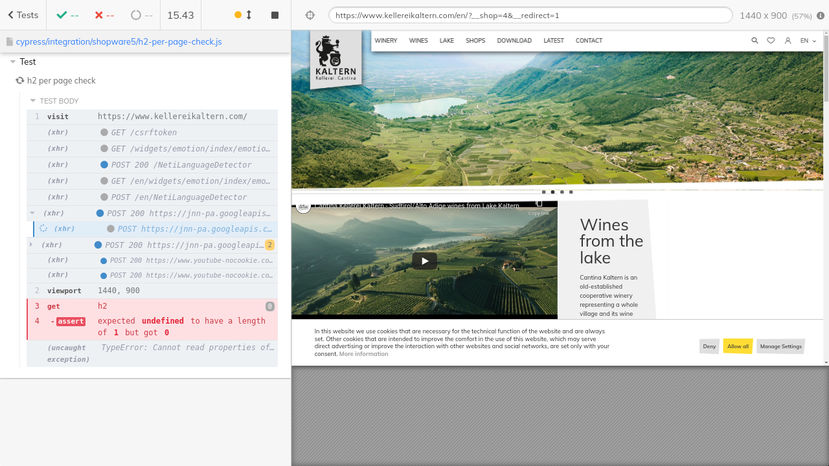Collapse the TEST BODY section
Viewport: 829px width, 466px height.
[33, 101]
